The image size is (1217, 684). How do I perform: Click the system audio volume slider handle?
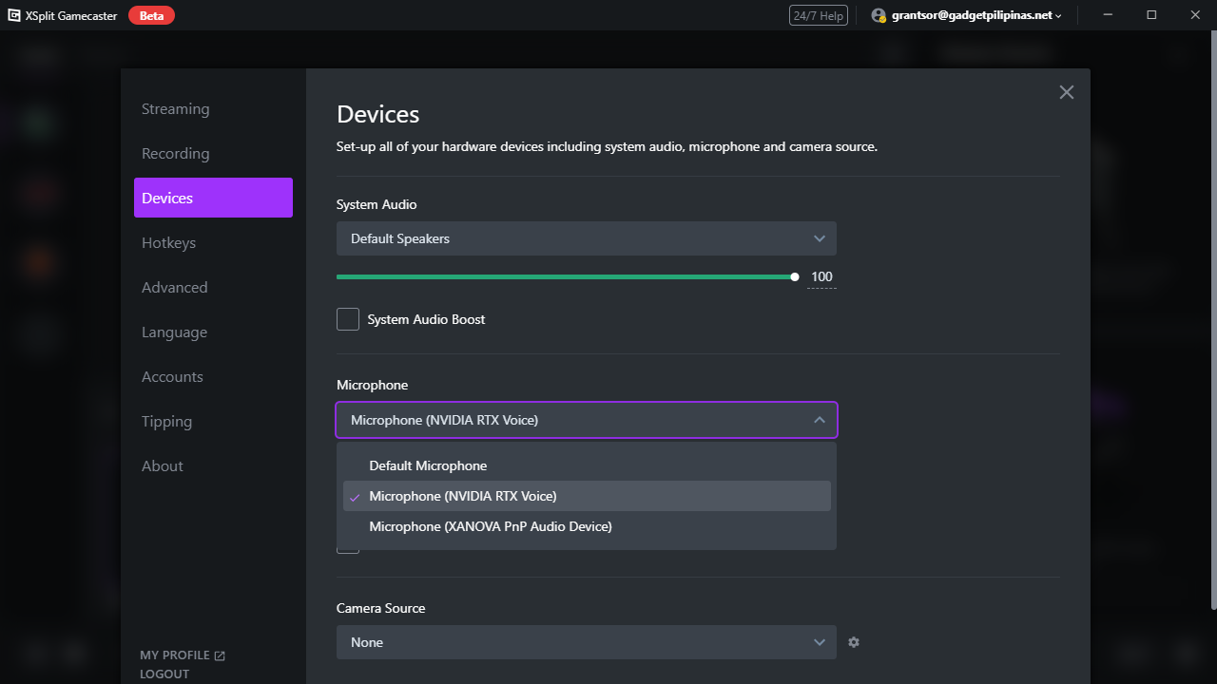(x=795, y=276)
